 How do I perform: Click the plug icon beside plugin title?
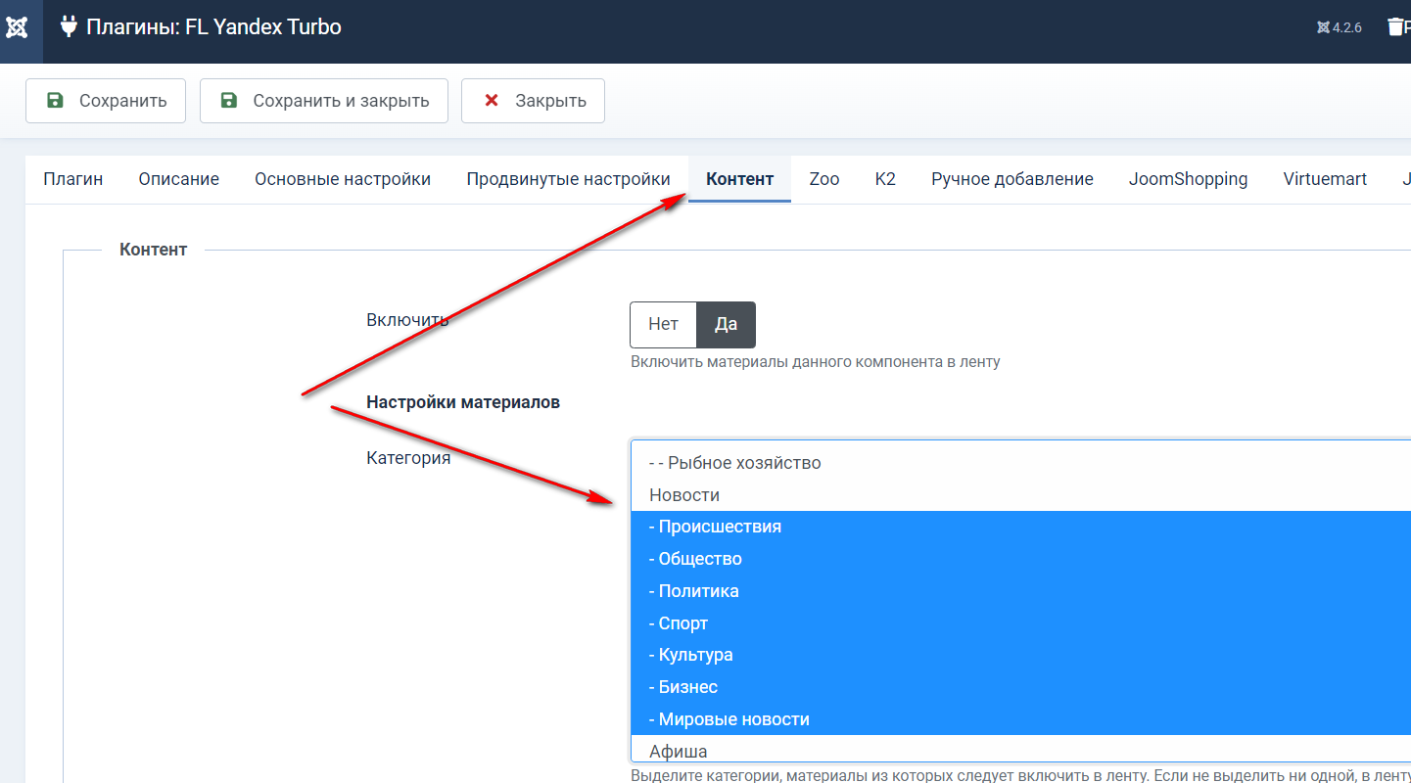(x=69, y=26)
